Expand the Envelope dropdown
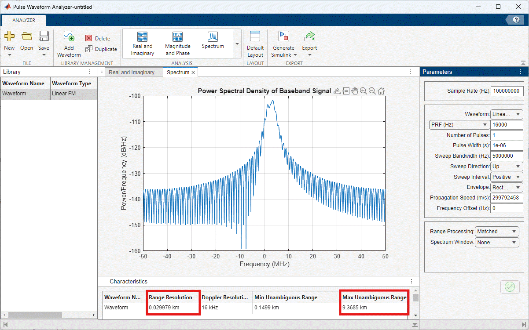The height and width of the screenshot is (330, 529). 507,188
